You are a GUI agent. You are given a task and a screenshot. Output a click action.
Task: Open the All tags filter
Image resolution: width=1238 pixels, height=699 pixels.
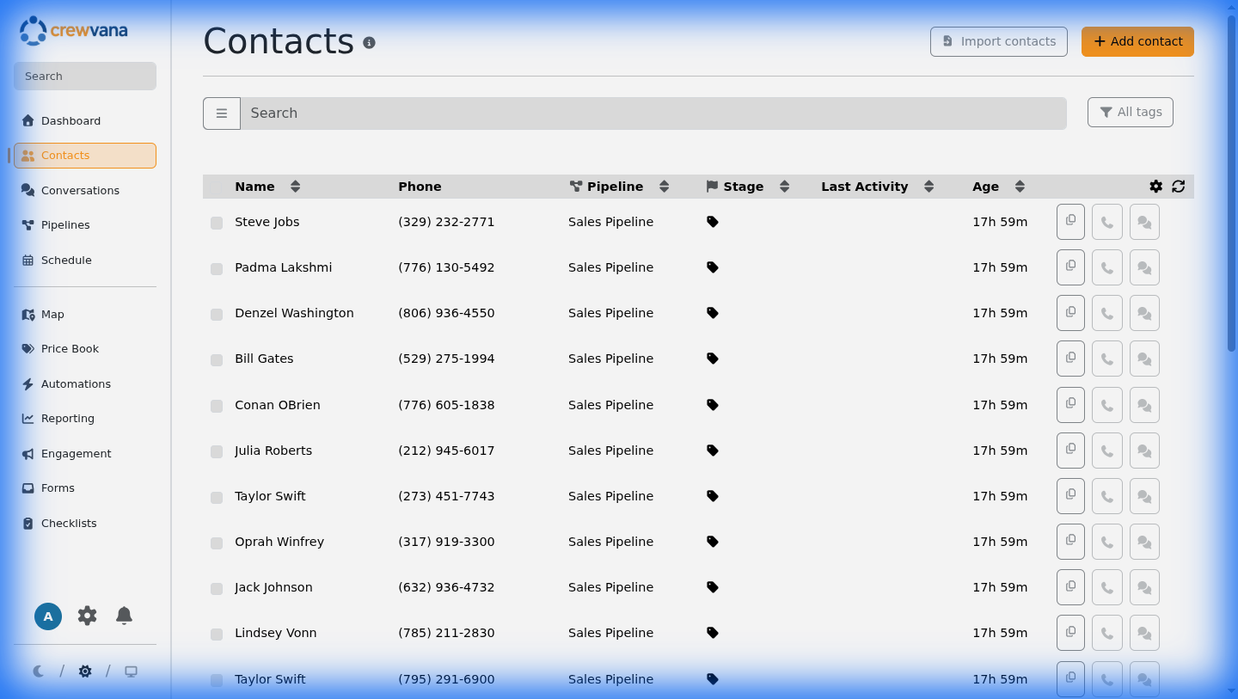(1130, 112)
